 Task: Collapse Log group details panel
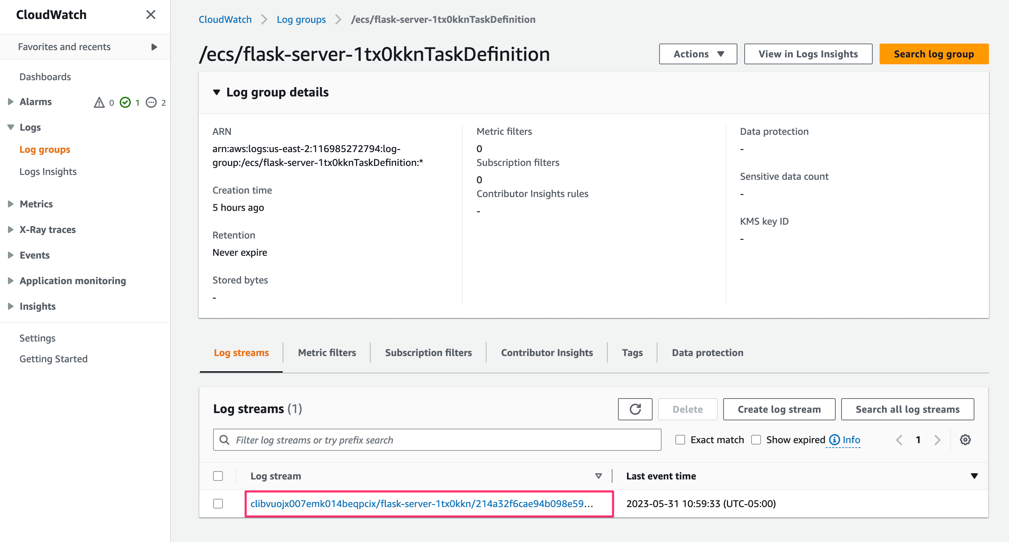216,92
